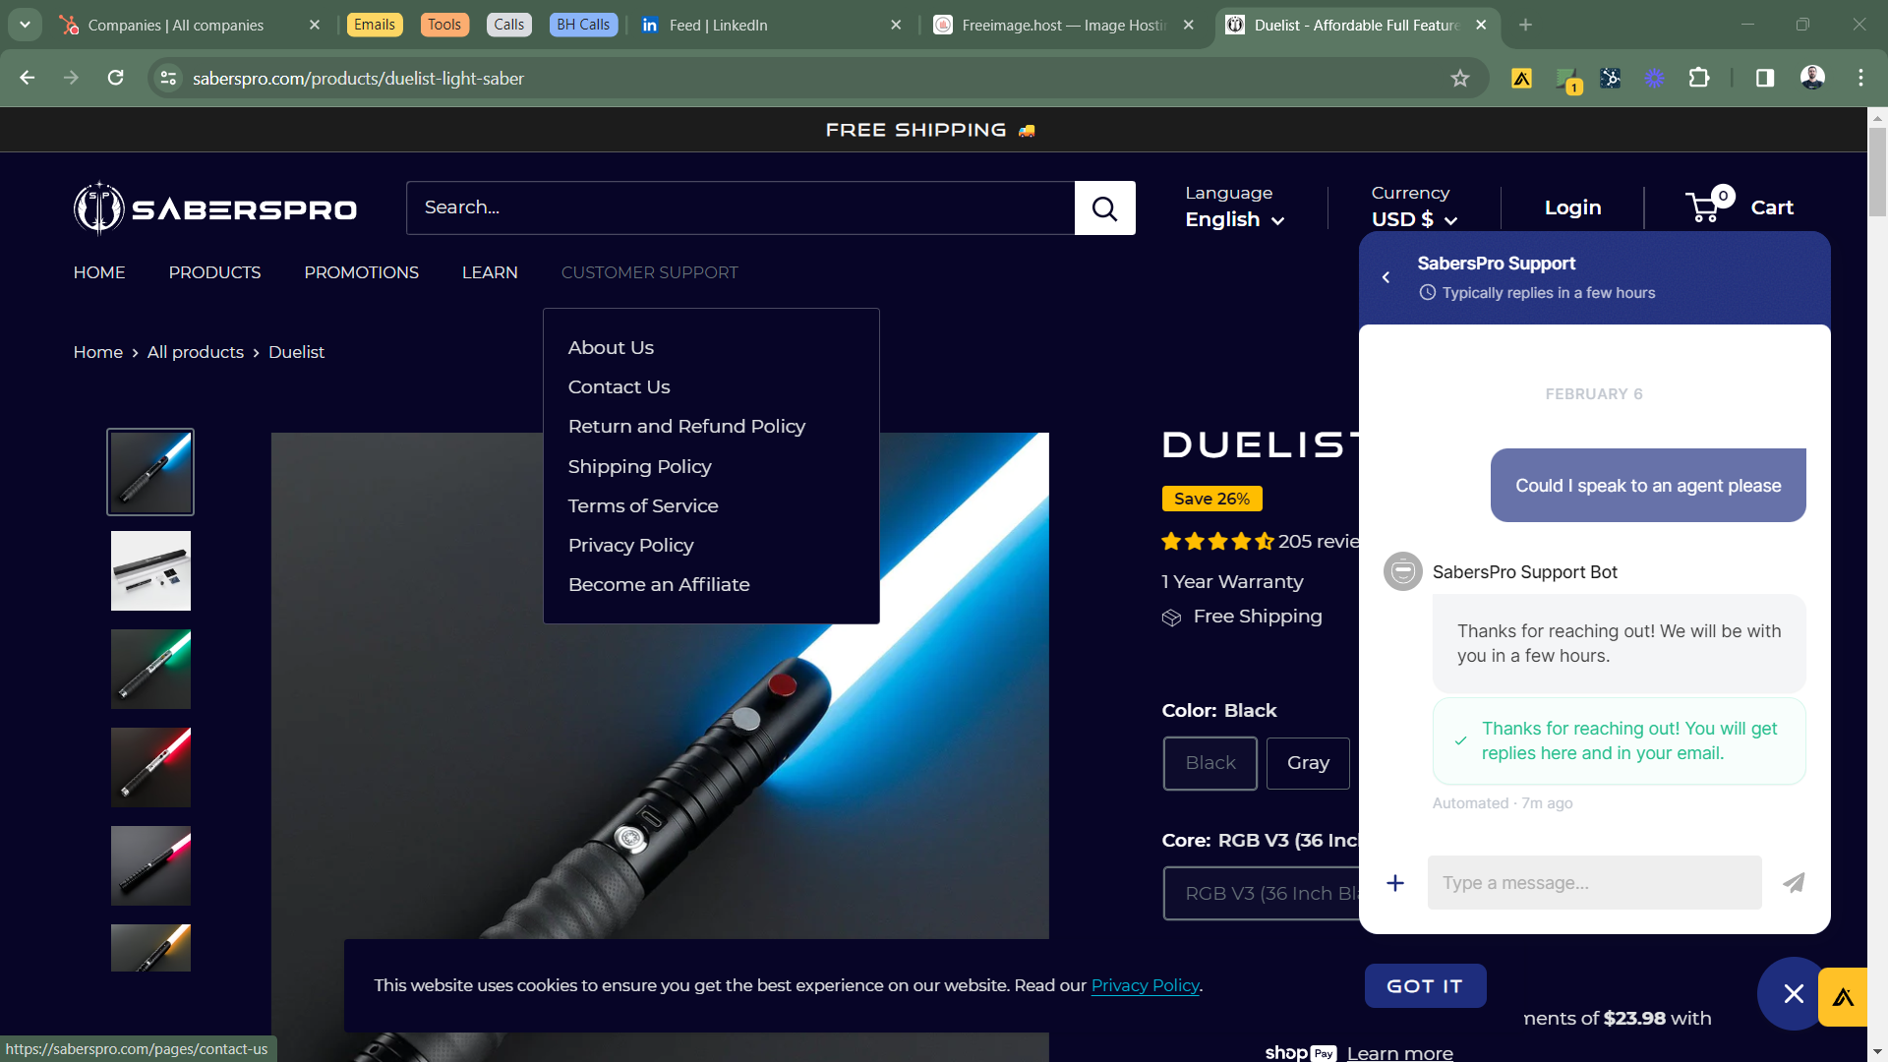1888x1062 pixels.
Task: Close the Freeimage.host tab
Action: coord(1189,25)
